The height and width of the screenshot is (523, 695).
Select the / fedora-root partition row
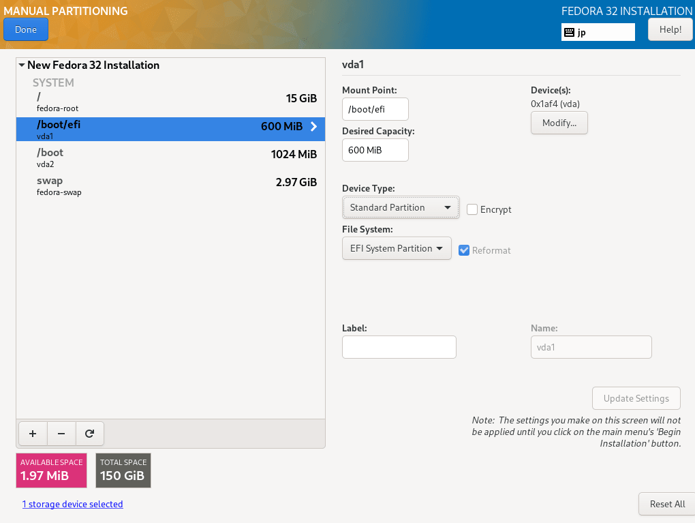coord(170,102)
